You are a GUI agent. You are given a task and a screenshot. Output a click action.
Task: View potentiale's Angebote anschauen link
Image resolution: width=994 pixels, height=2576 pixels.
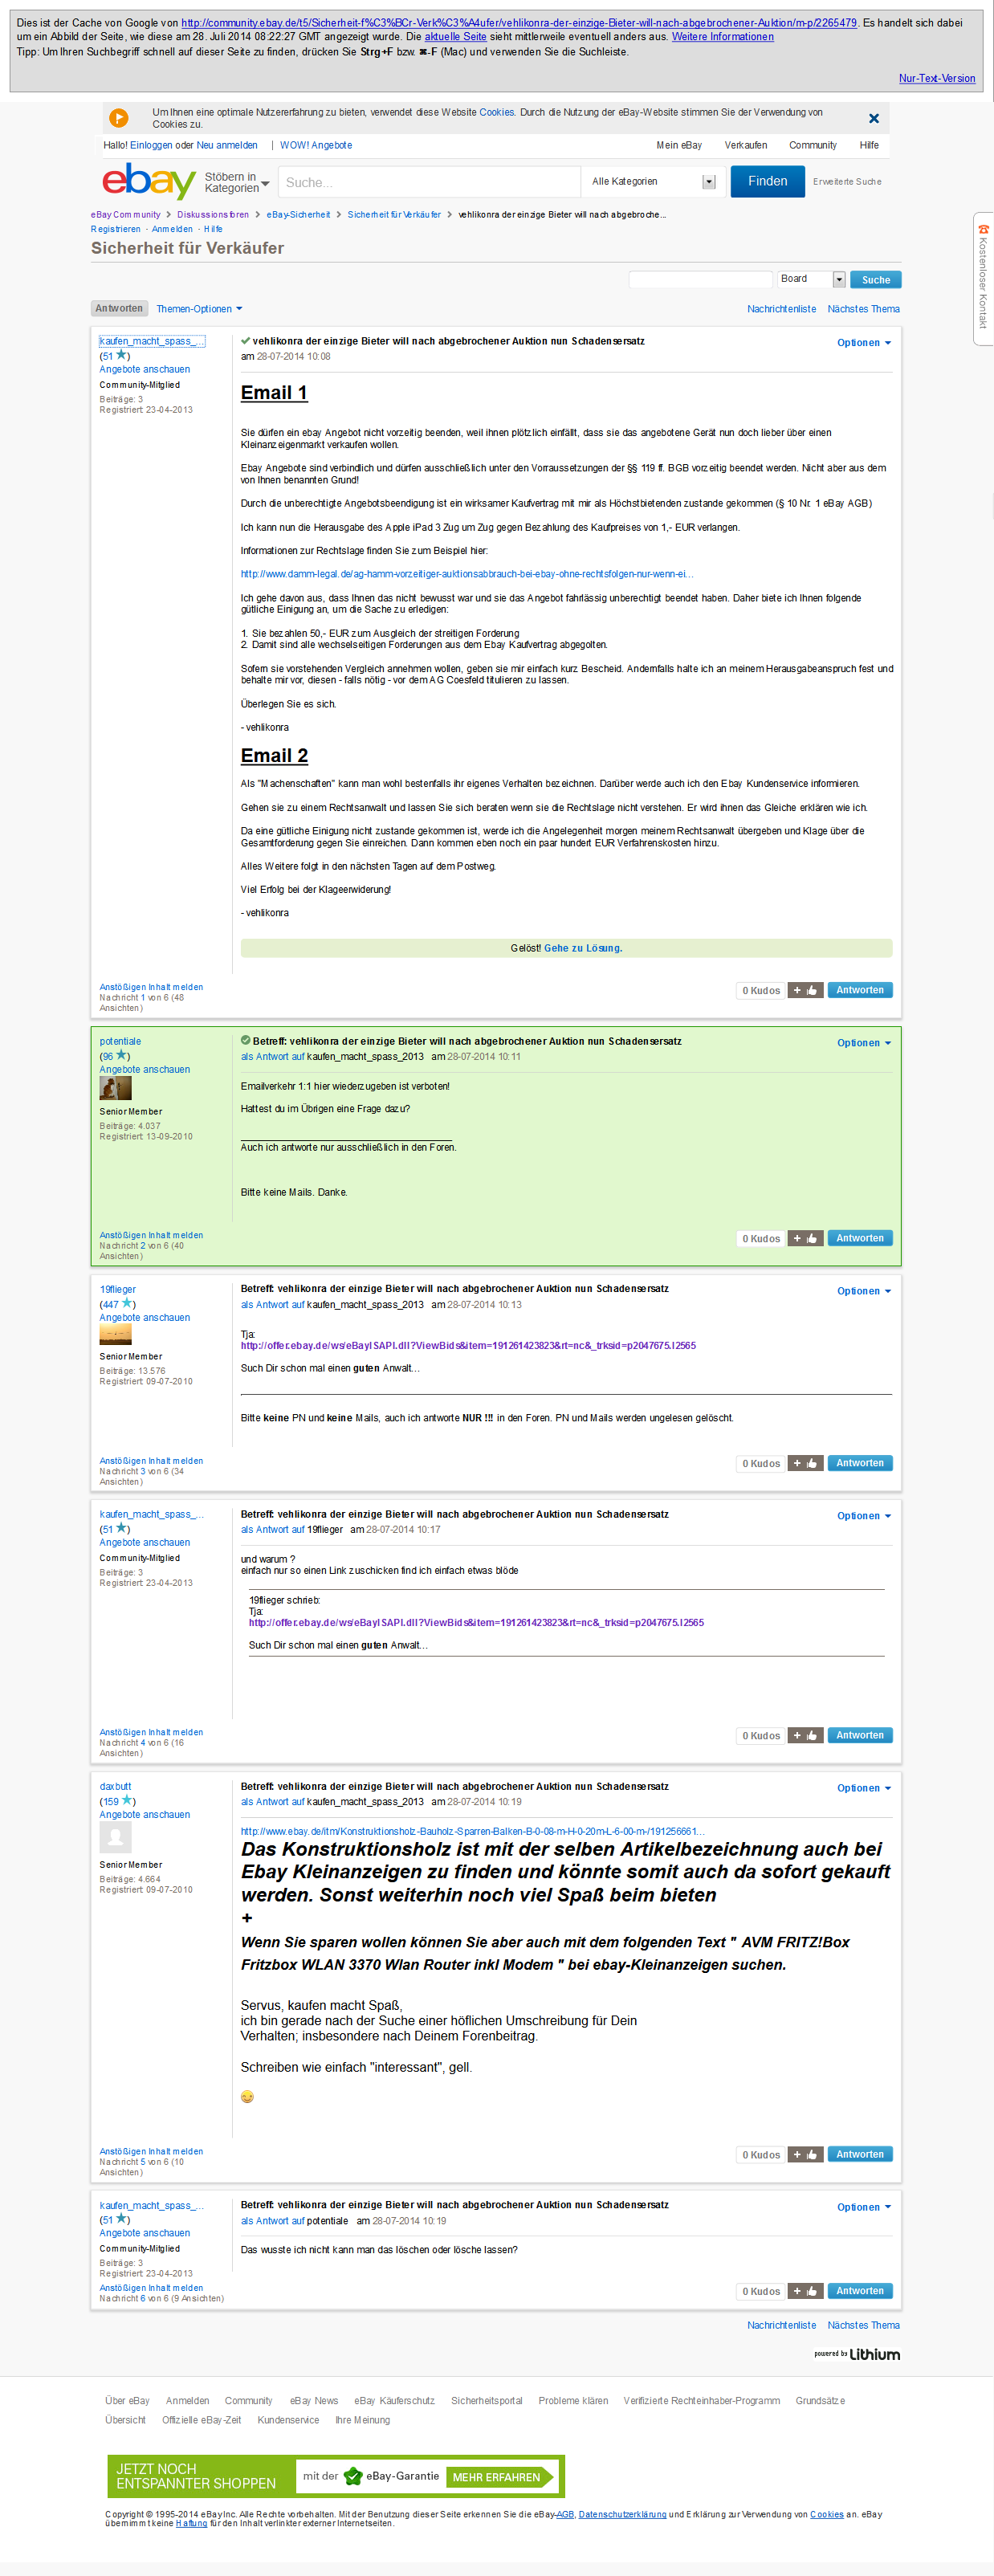point(145,1069)
